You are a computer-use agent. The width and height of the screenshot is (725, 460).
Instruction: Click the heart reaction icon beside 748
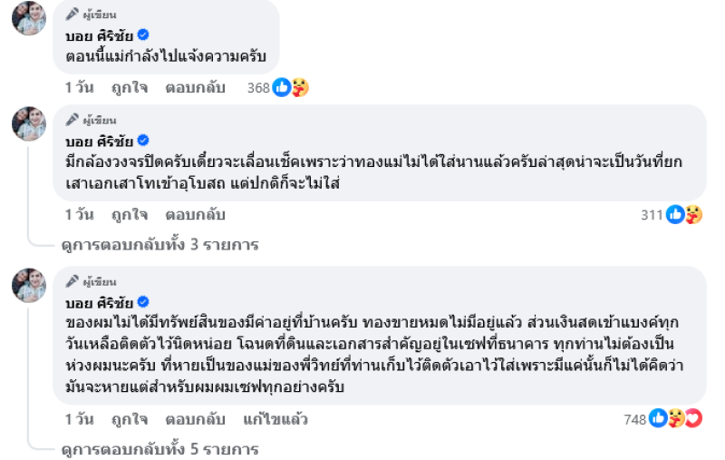pos(693,418)
